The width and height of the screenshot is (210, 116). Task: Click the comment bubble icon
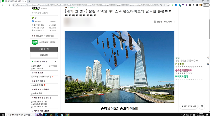pyautogui.click(x=155, y=22)
